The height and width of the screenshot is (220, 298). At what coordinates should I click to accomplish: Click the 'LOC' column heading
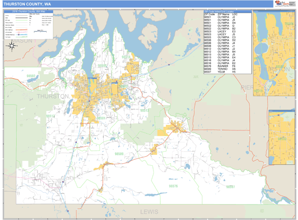coord(234,14)
